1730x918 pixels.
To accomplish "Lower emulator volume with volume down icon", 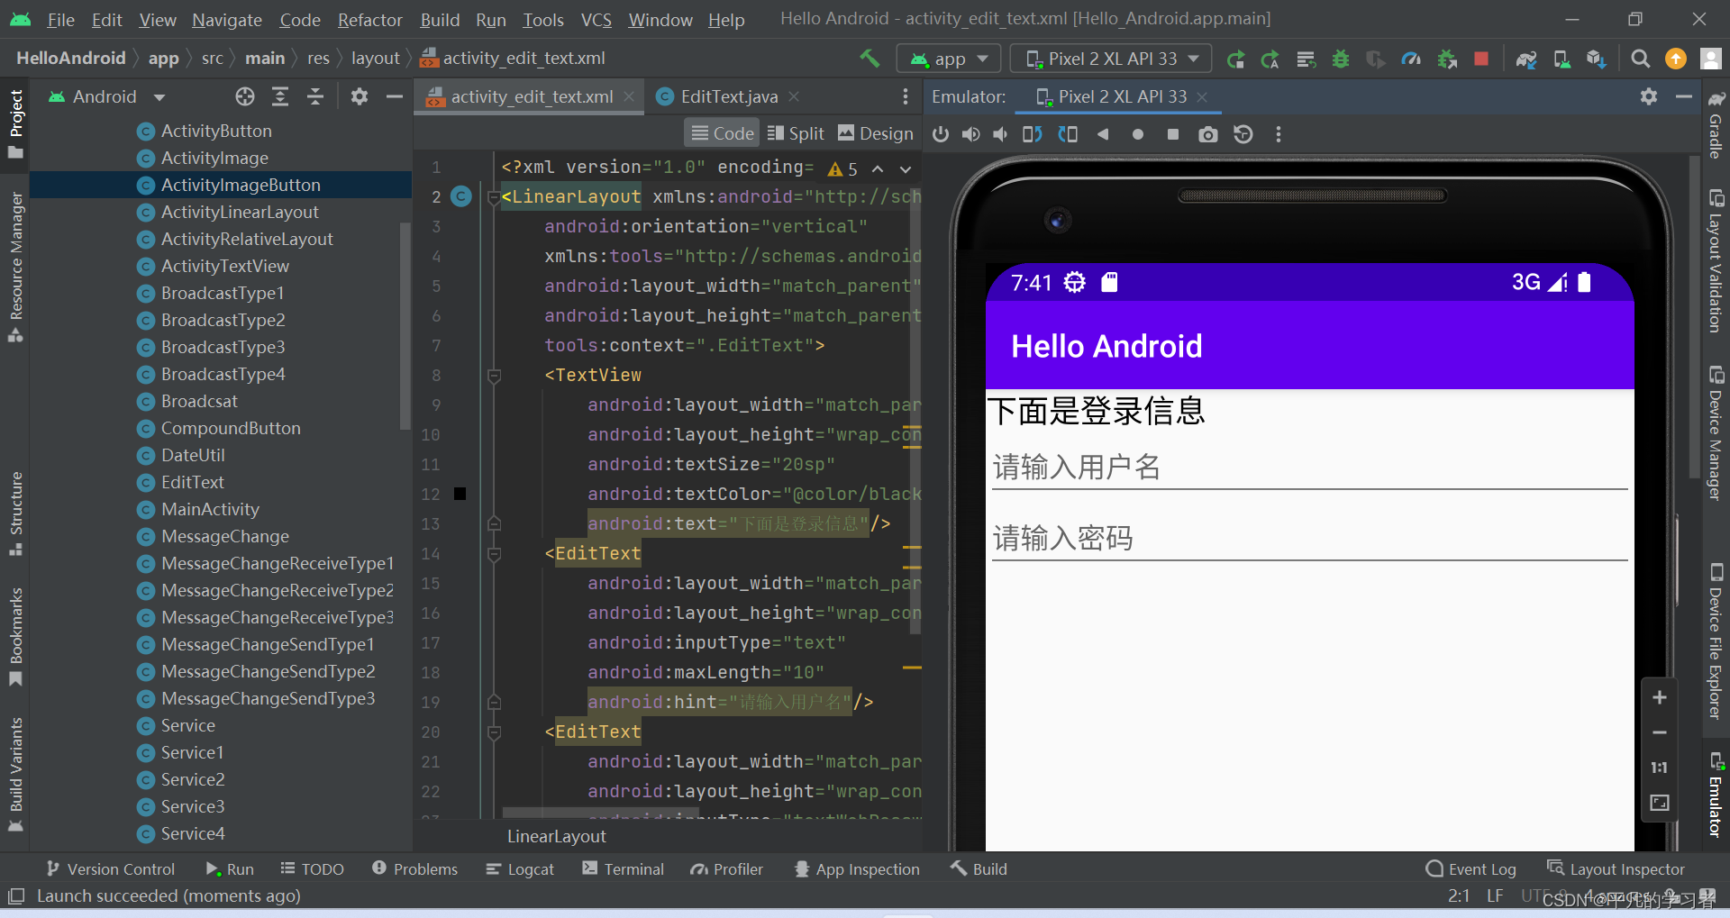I will [1000, 134].
